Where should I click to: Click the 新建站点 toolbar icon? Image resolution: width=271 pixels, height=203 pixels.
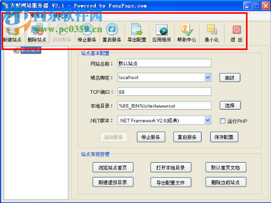(12, 33)
